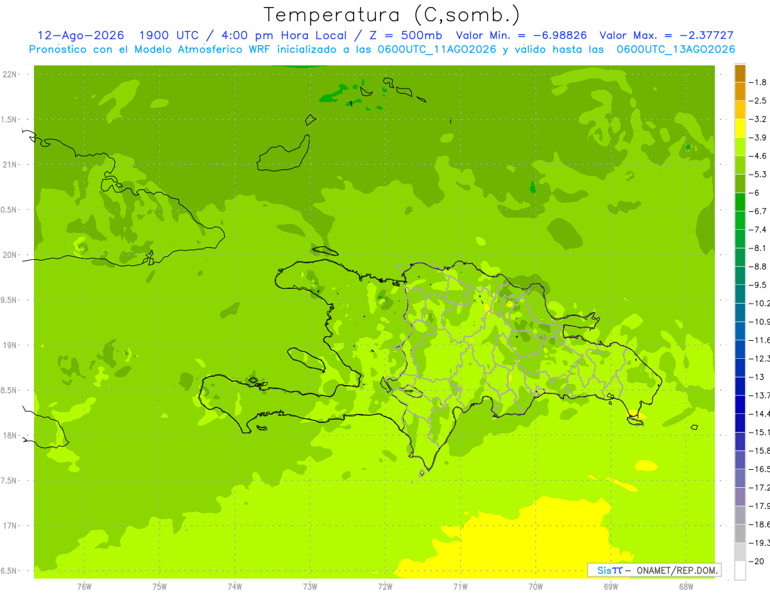This screenshot has height=595, width=770.
Task: Click the 0600UTC_13AGO2026 valid-until timestamp
Action: (676, 49)
